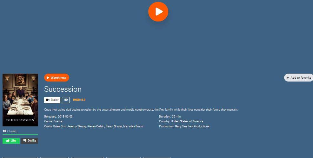Click the IMDB: 8.8 rating text
Image resolution: width=313 pixels, height=158 pixels.
[79, 100]
